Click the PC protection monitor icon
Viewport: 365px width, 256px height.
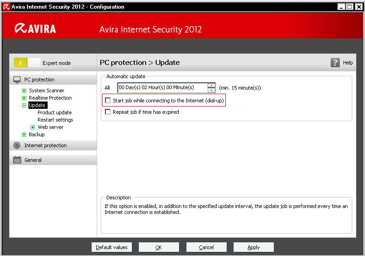17,80
